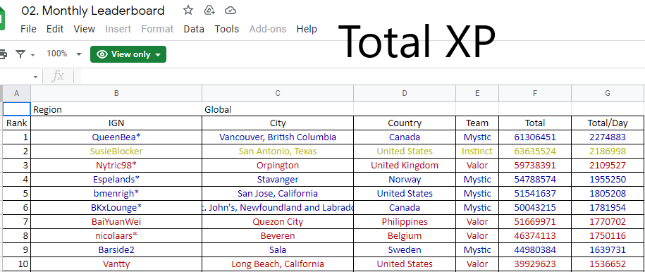This screenshot has height=272, width=645.
Task: Expand the filter views dropdown arrow
Action: pyautogui.click(x=32, y=55)
